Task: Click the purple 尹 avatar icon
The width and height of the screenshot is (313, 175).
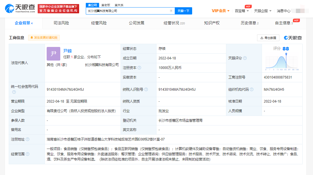Action: point(53,54)
